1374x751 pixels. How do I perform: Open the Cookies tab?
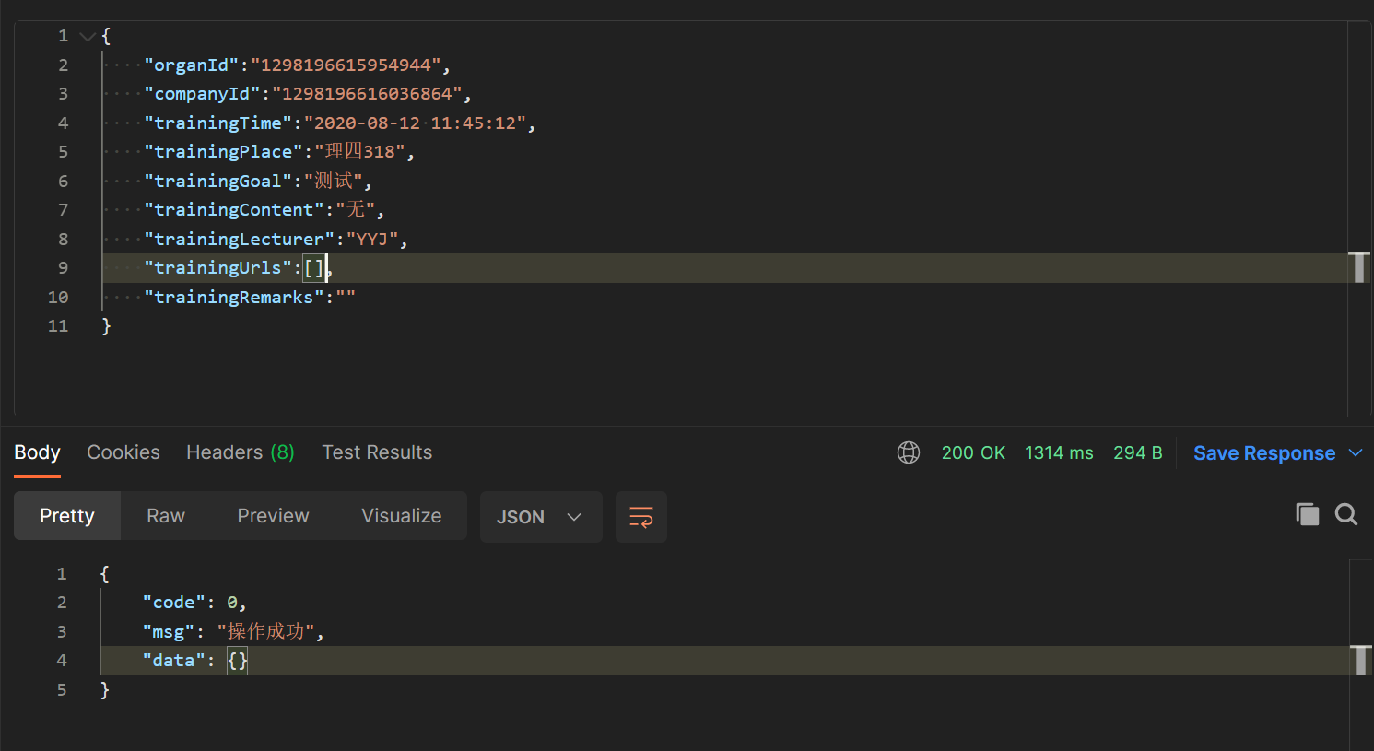[123, 452]
